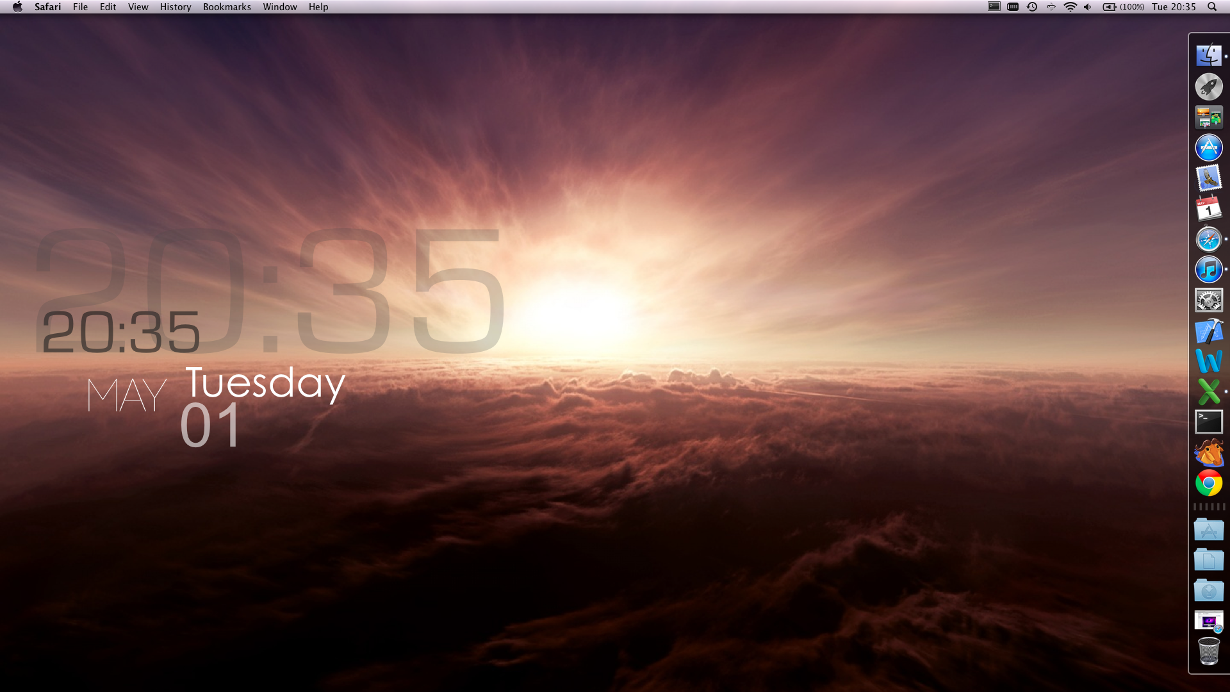Viewport: 1230px width, 692px height.
Task: Click the Safari compass Dock icon
Action: (x=1208, y=240)
